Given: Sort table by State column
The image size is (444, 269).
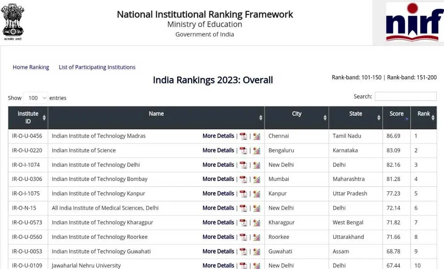Looking at the screenshot, I should [x=356, y=118].
